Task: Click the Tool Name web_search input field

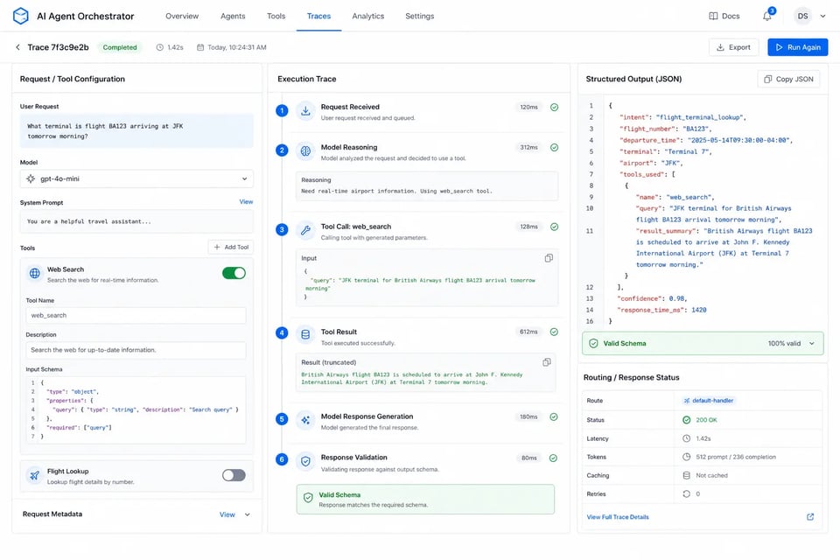Action: [x=136, y=316]
